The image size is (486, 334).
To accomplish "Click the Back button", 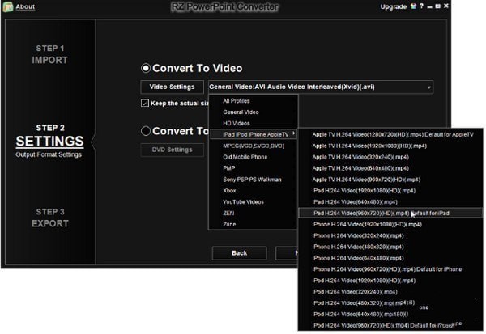I will (239, 253).
